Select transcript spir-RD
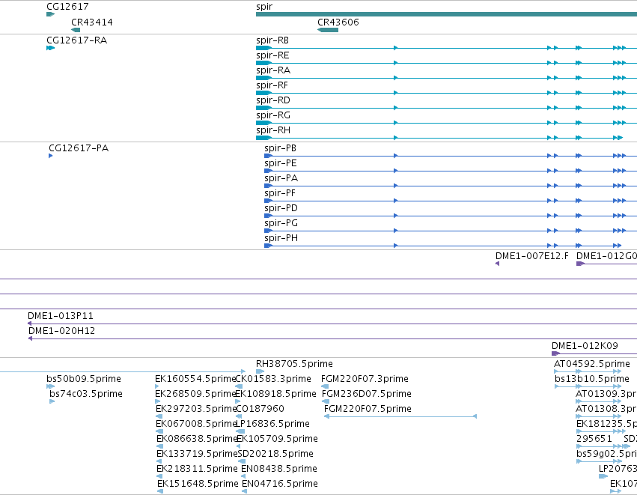Screen dimensions: 637x495 click(x=273, y=100)
